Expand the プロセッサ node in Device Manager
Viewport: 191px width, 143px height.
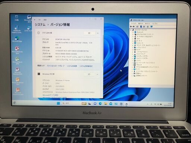tap(132, 65)
